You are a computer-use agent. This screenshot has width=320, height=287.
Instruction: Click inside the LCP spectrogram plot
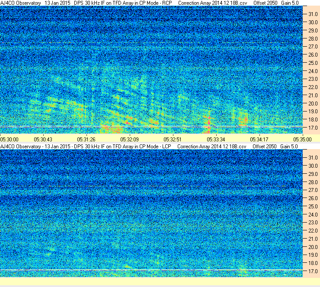coord(151,213)
